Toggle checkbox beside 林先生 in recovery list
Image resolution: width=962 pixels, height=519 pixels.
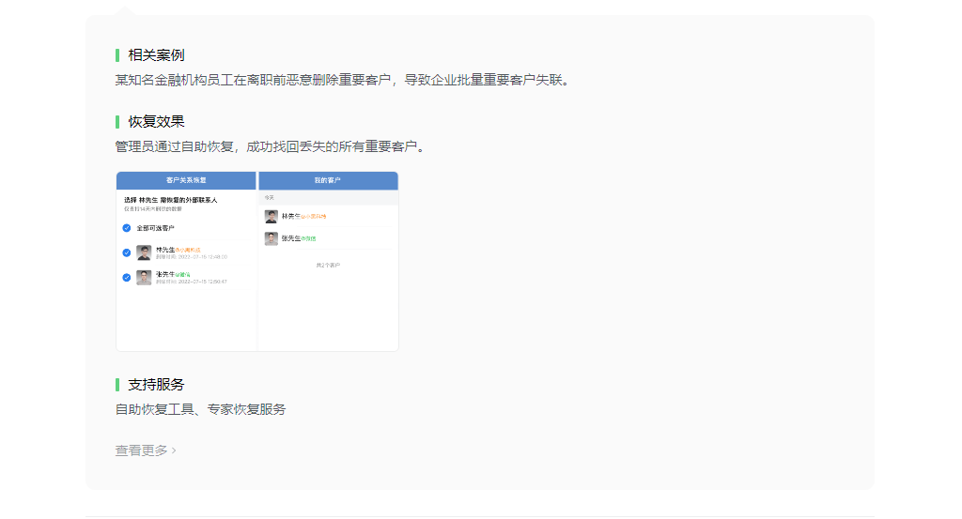click(x=127, y=252)
